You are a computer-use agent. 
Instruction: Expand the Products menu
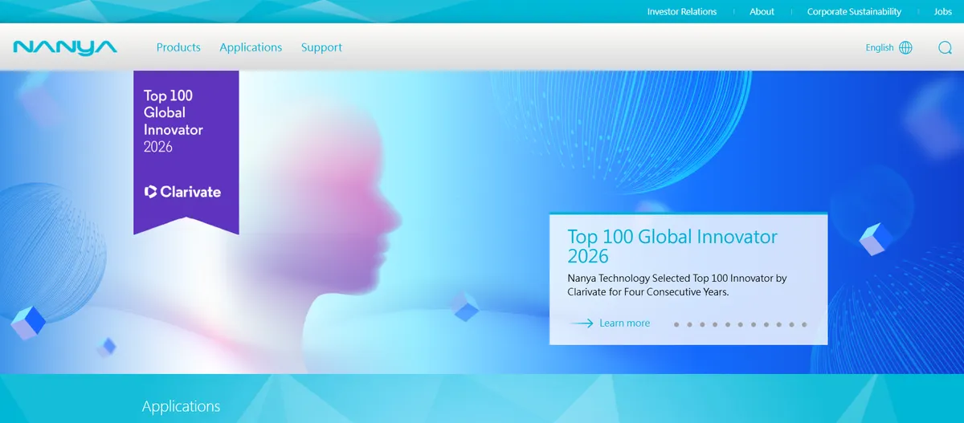click(x=178, y=47)
